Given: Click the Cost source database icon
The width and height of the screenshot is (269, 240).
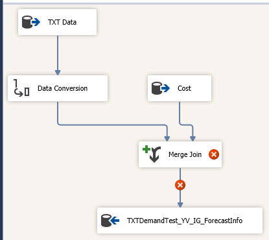Looking at the screenshot, I should [161, 88].
